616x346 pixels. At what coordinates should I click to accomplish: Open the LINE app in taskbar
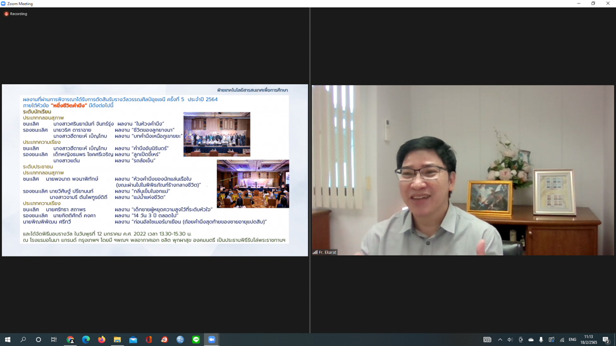tap(196, 340)
